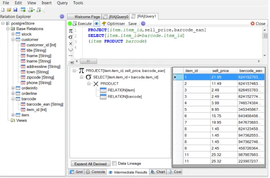Image resolution: width=270 pixels, height=178 pixels.
Task: Expand the stock relation
Action: (13, 34)
